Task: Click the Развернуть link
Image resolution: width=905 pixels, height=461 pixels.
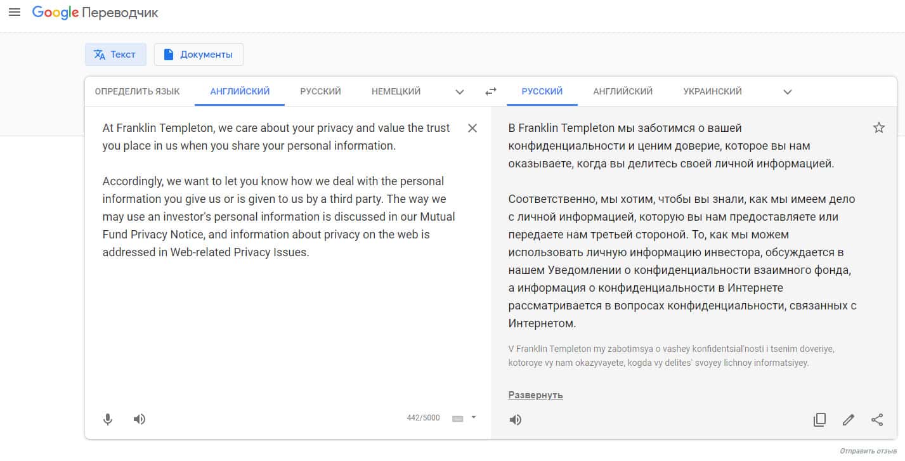Action: [535, 395]
